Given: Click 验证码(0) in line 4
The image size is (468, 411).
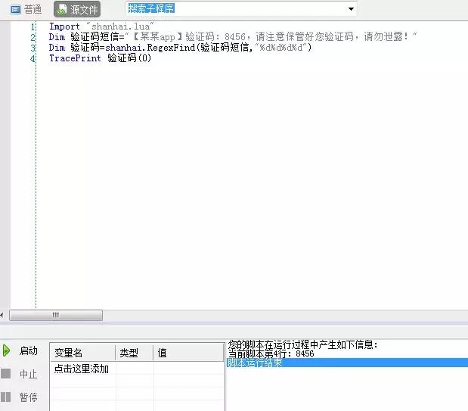Looking at the screenshot, I should [x=129, y=58].
